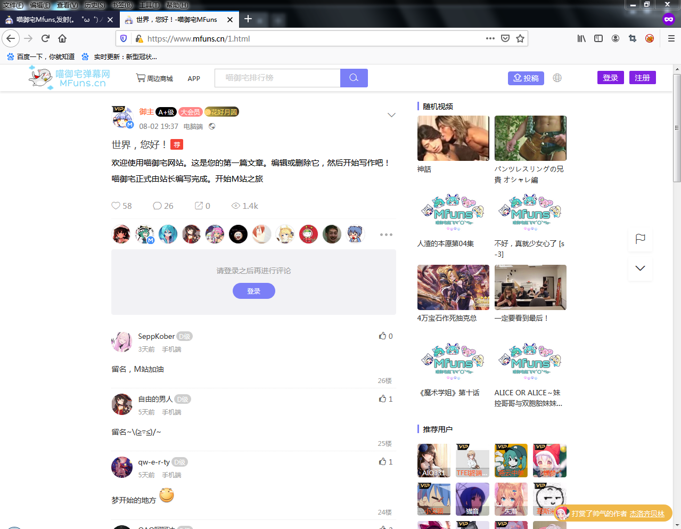The image size is (681, 529).
Task: Reload the page with the refresh icon
Action: tap(45, 38)
